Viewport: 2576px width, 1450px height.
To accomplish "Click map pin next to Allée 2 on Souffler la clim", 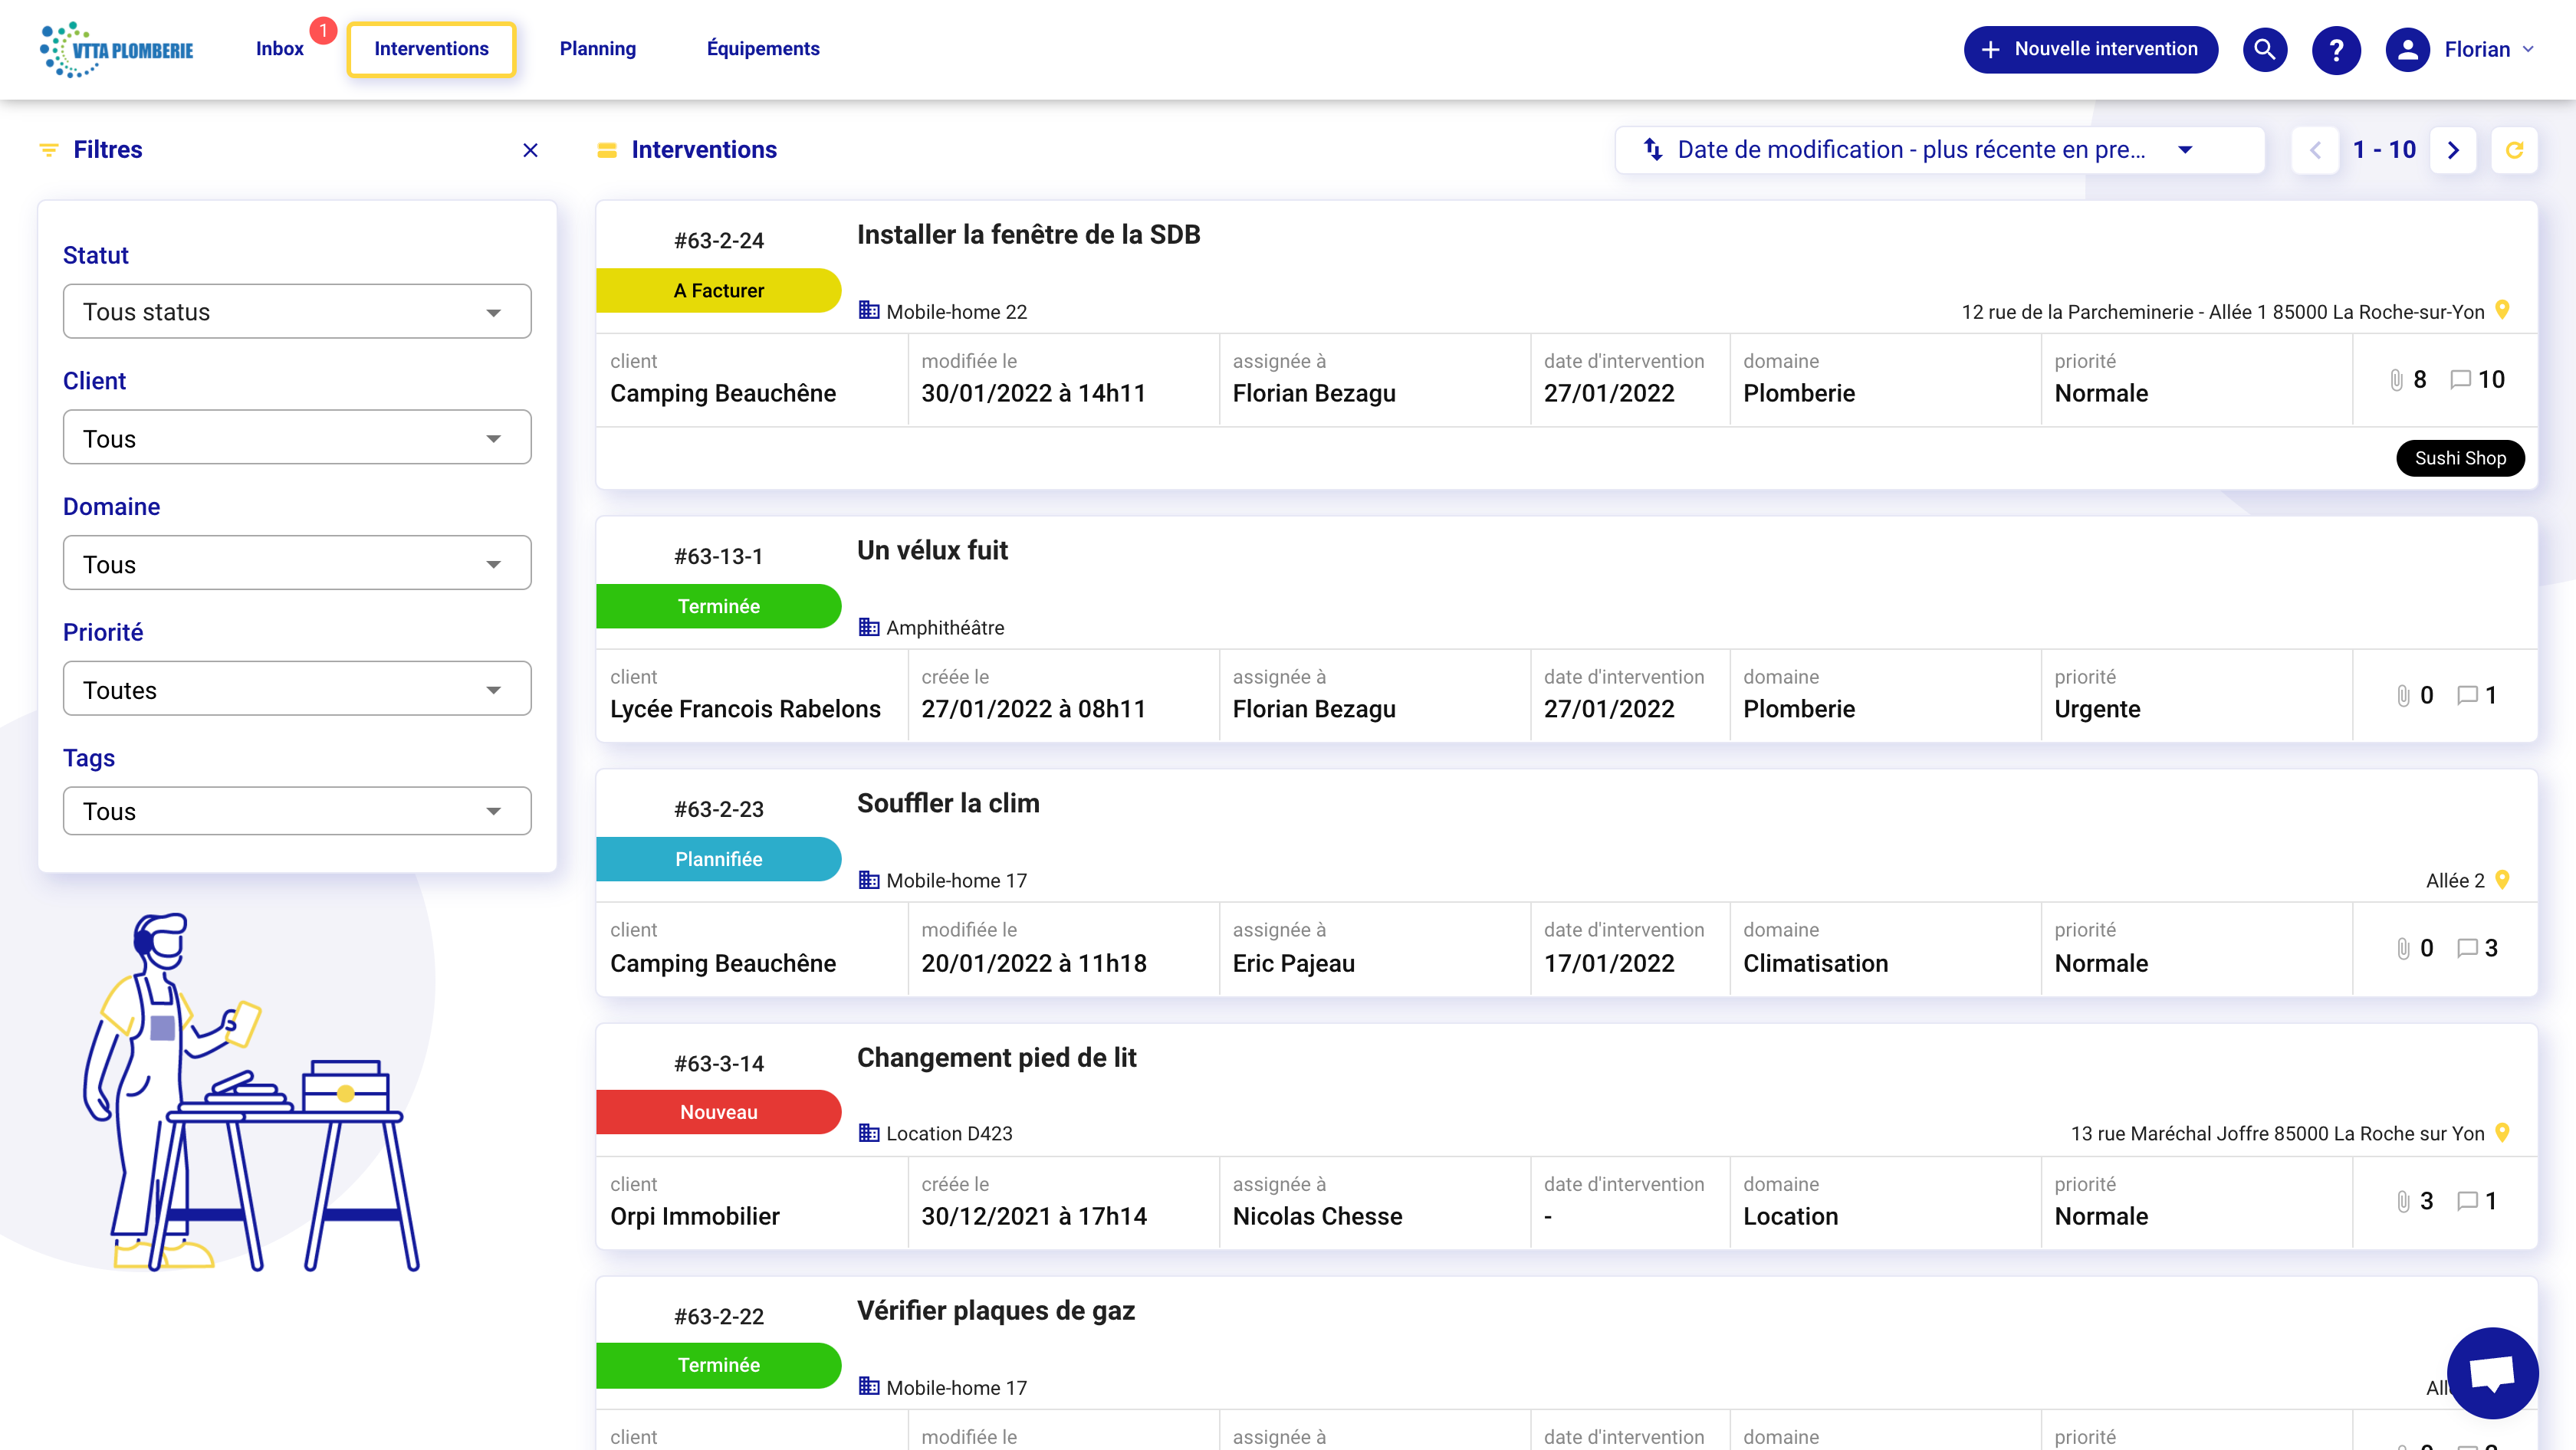I will pyautogui.click(x=2503, y=879).
